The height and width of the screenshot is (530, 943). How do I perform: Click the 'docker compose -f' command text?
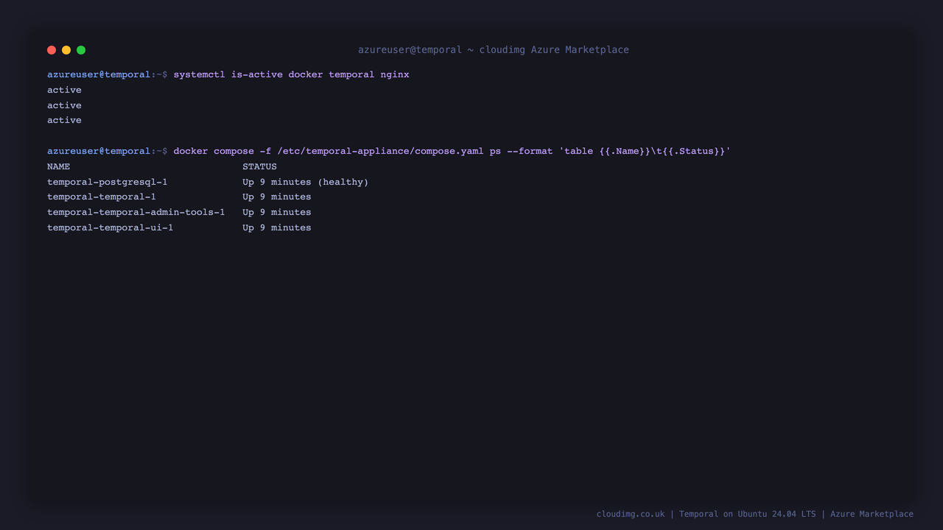[x=222, y=151]
